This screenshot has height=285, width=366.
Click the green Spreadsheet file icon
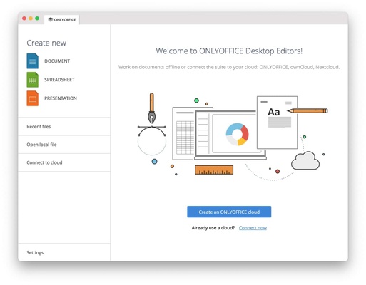click(32, 80)
